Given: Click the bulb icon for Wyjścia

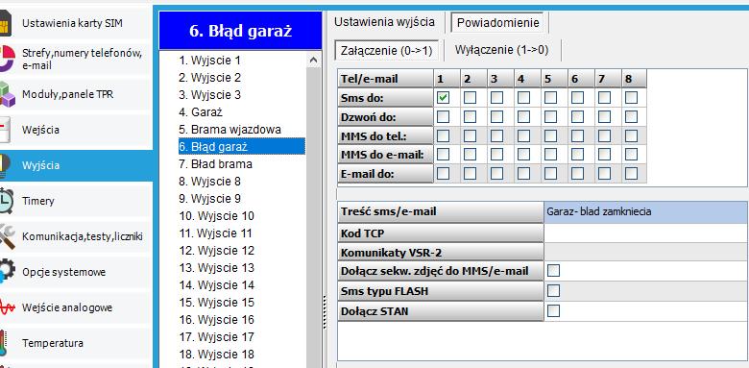Looking at the screenshot, I should tap(5, 165).
